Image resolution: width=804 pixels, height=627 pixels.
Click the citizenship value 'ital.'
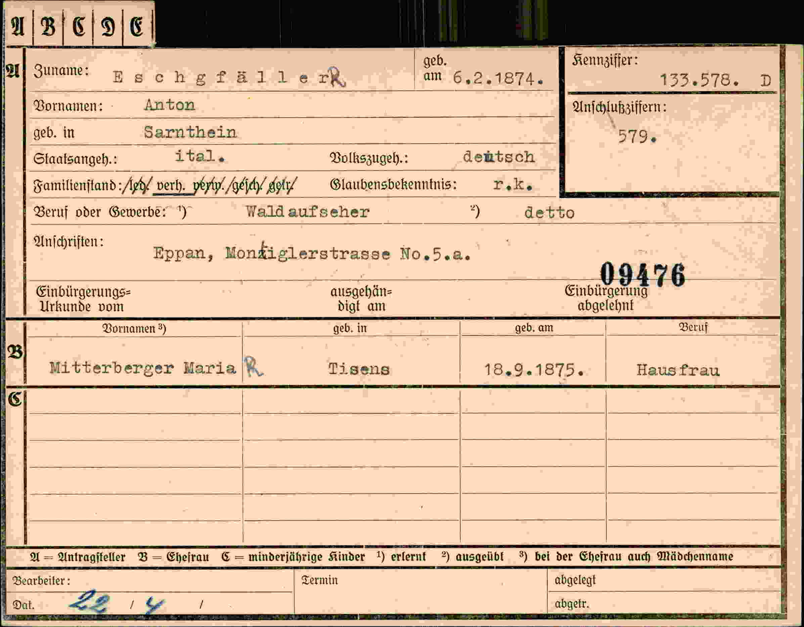200,156
